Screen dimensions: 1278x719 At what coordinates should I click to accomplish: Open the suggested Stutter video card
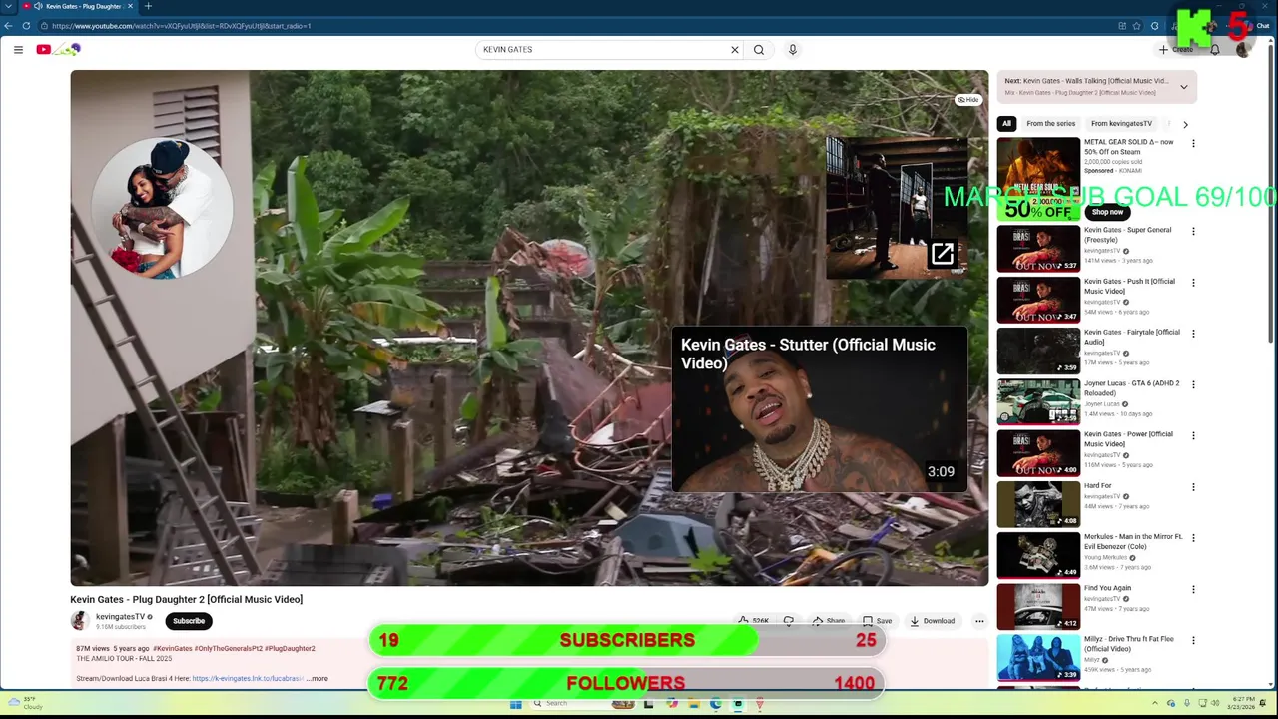pyautogui.click(x=819, y=409)
